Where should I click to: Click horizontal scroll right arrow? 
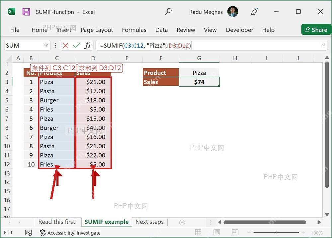[319, 222]
